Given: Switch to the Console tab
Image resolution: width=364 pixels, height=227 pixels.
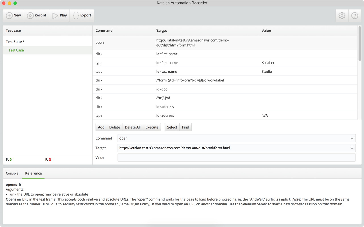Looking at the screenshot, I should coord(12,173).
